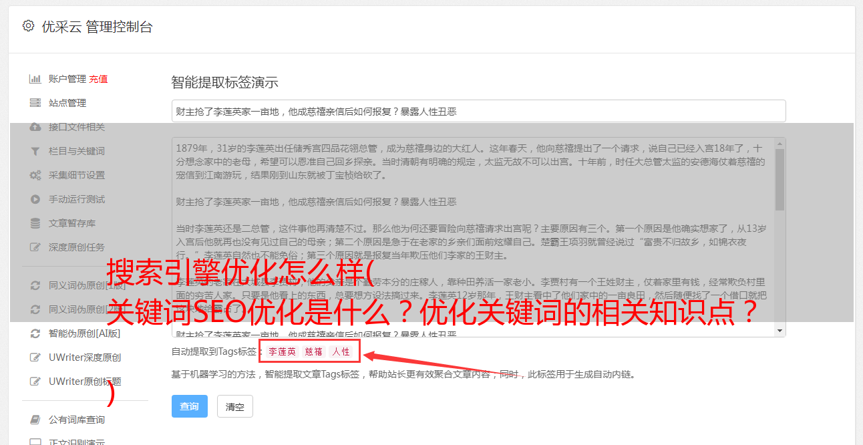This screenshot has width=863, height=445.
Task: Click the refresh icon next to 智能伪原创[AI版]
Action: (x=35, y=333)
